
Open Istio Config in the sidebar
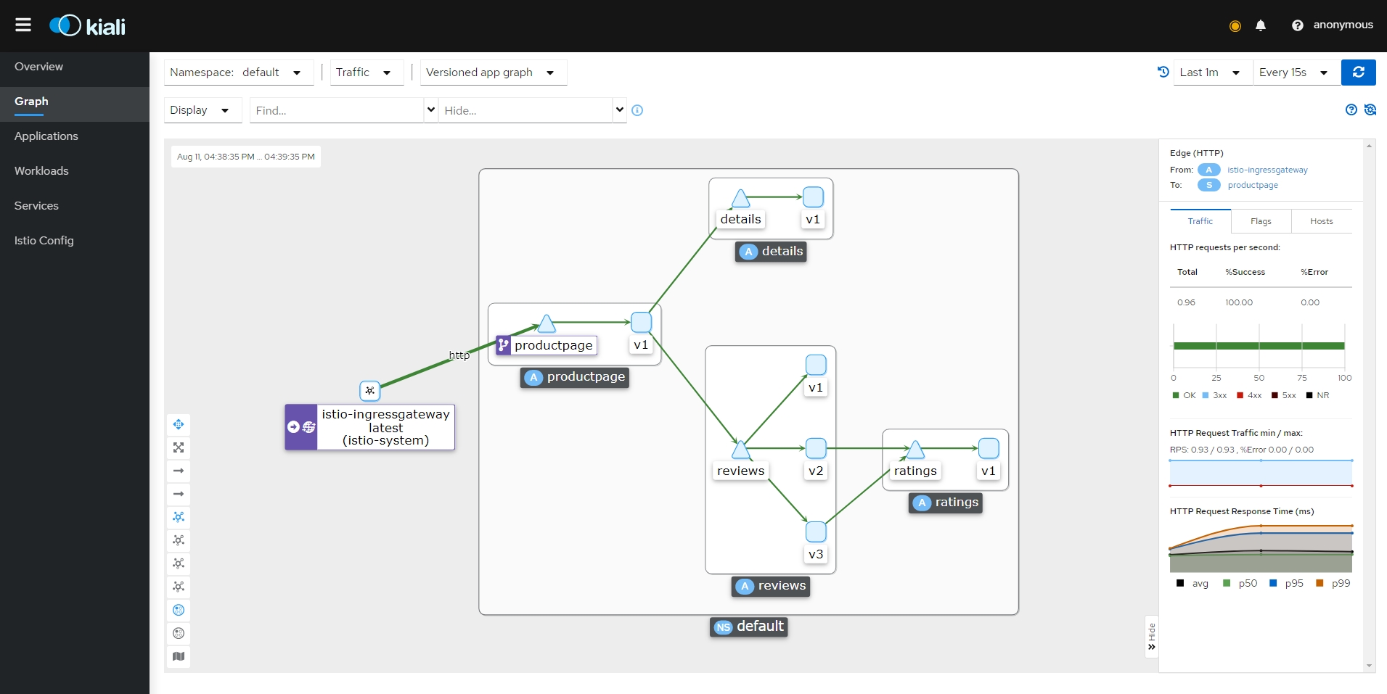(44, 241)
